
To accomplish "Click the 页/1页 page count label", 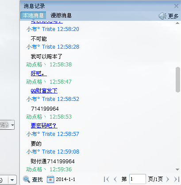I will 155,179.
